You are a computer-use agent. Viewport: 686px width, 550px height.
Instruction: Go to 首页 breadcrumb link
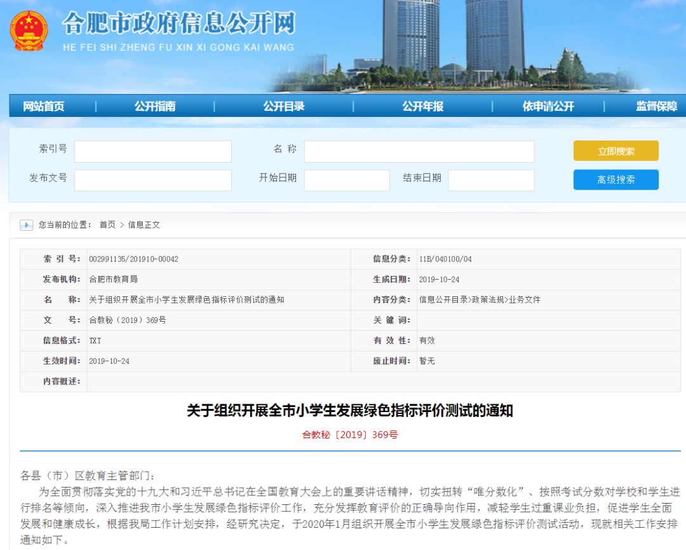tap(107, 224)
